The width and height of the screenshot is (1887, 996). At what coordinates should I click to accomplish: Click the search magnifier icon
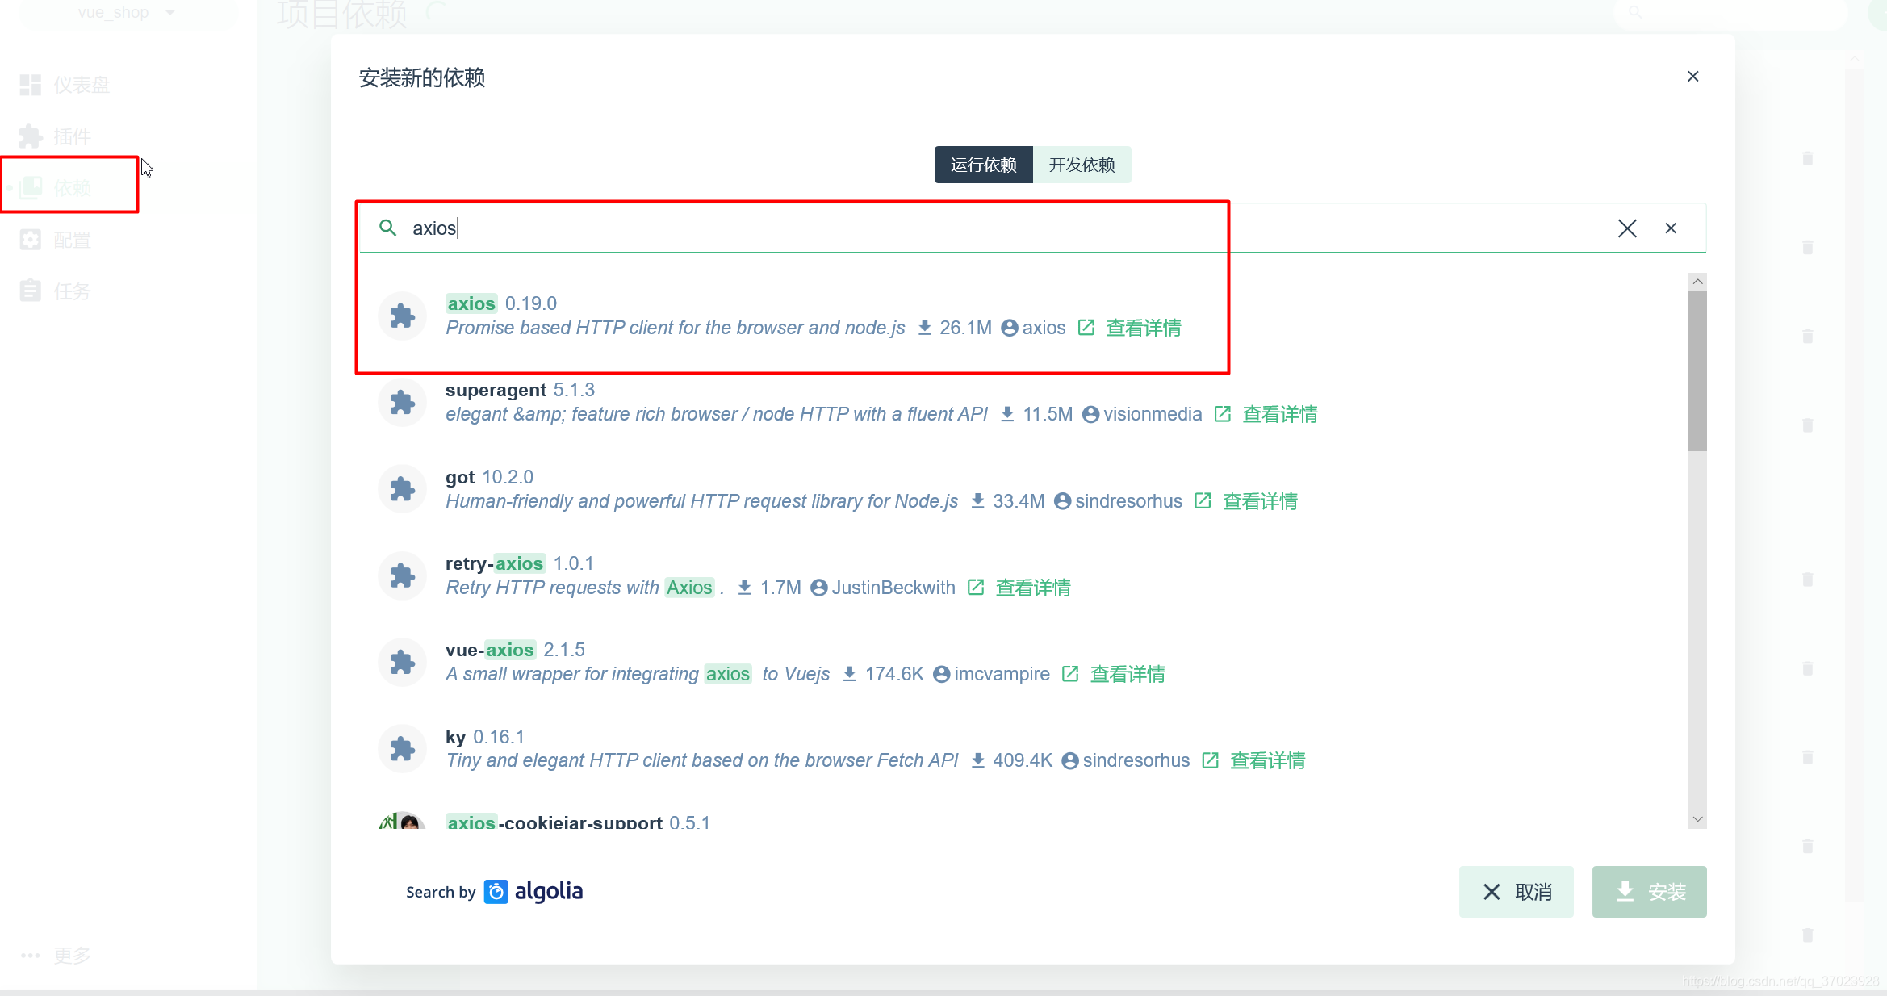pyautogui.click(x=388, y=228)
